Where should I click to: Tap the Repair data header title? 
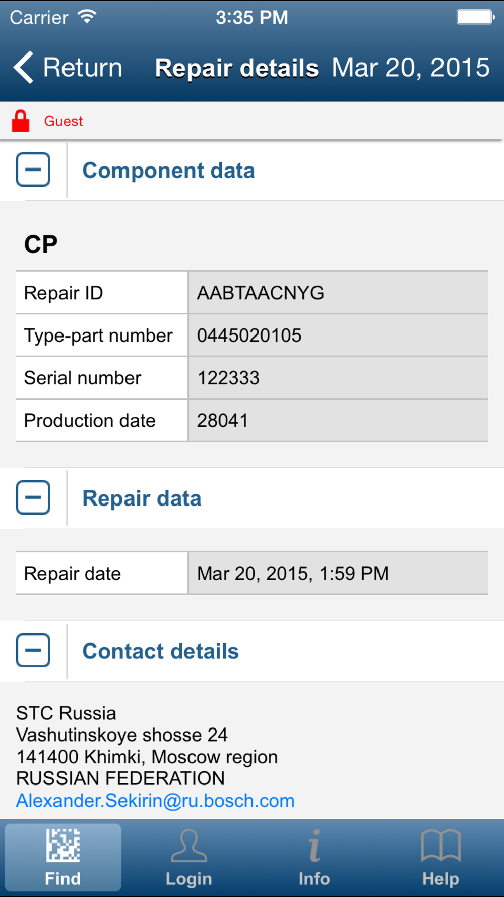click(x=142, y=498)
